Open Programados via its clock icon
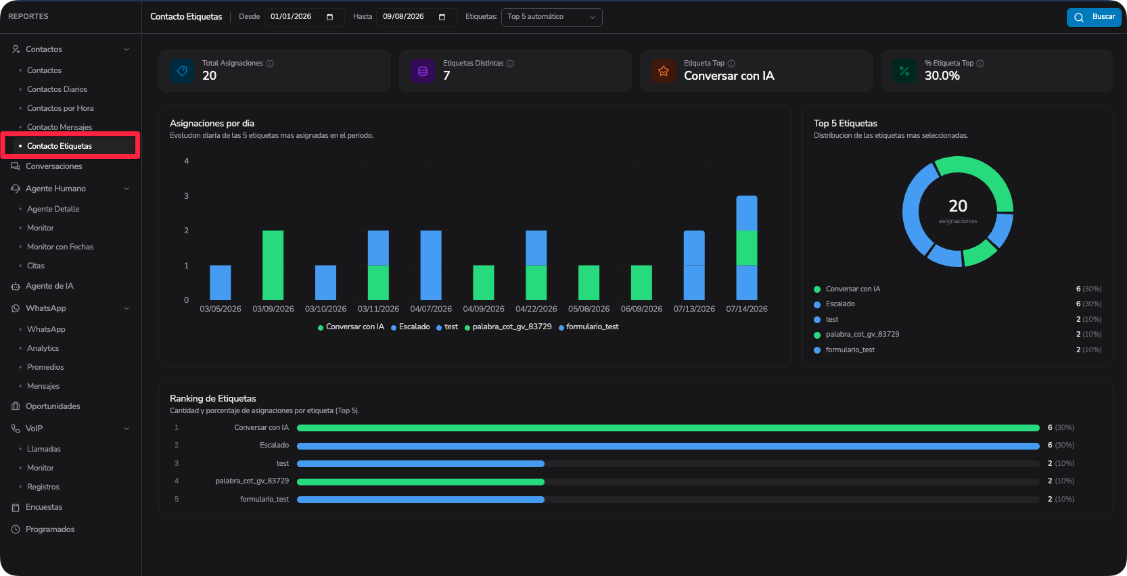This screenshot has height=576, width=1127. [x=16, y=529]
